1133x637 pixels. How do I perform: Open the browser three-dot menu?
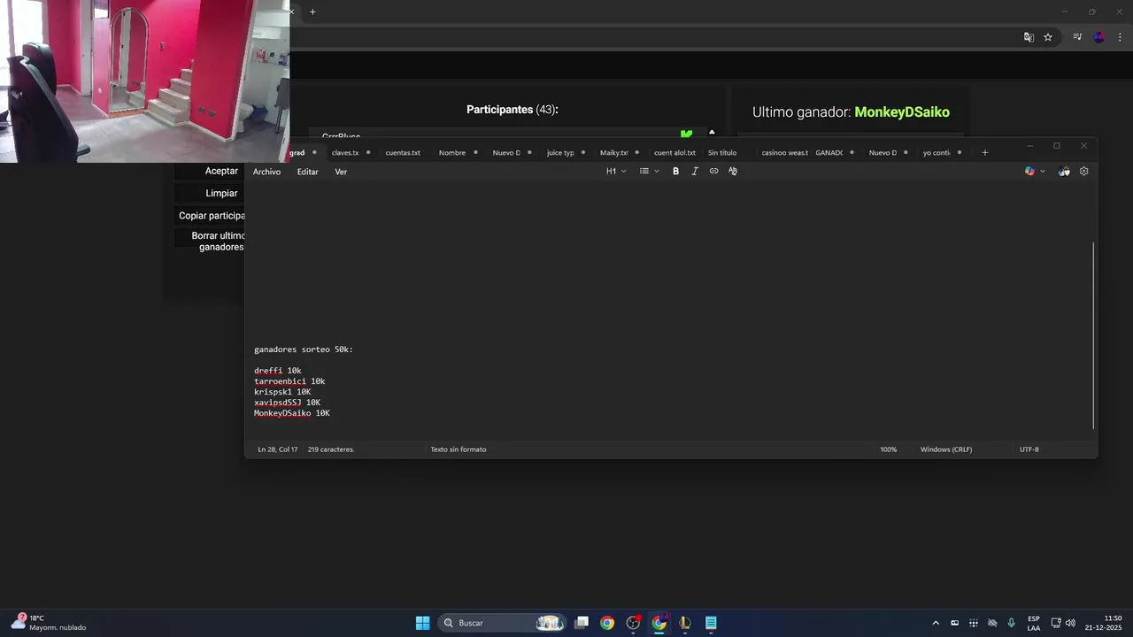(1120, 37)
